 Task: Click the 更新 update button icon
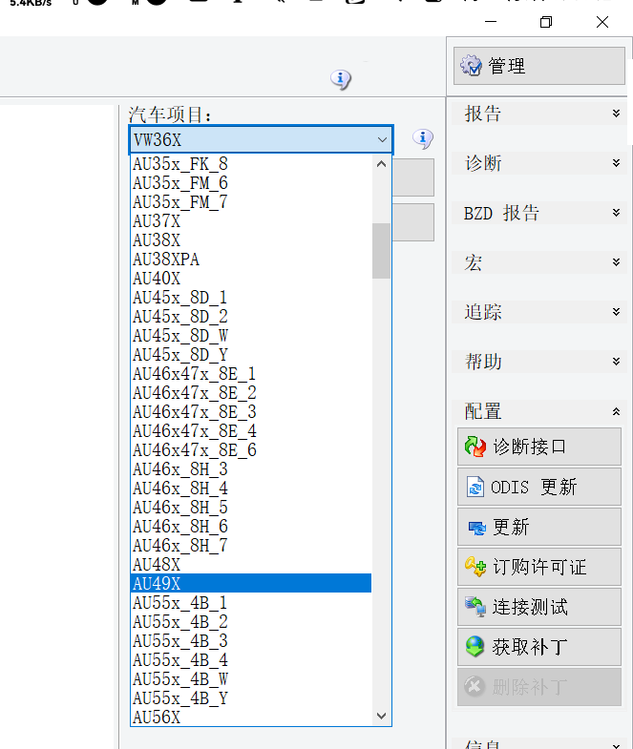click(x=475, y=528)
